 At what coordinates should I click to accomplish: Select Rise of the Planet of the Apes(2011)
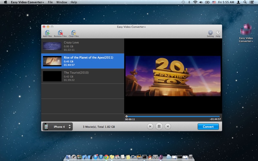[x=83, y=61]
